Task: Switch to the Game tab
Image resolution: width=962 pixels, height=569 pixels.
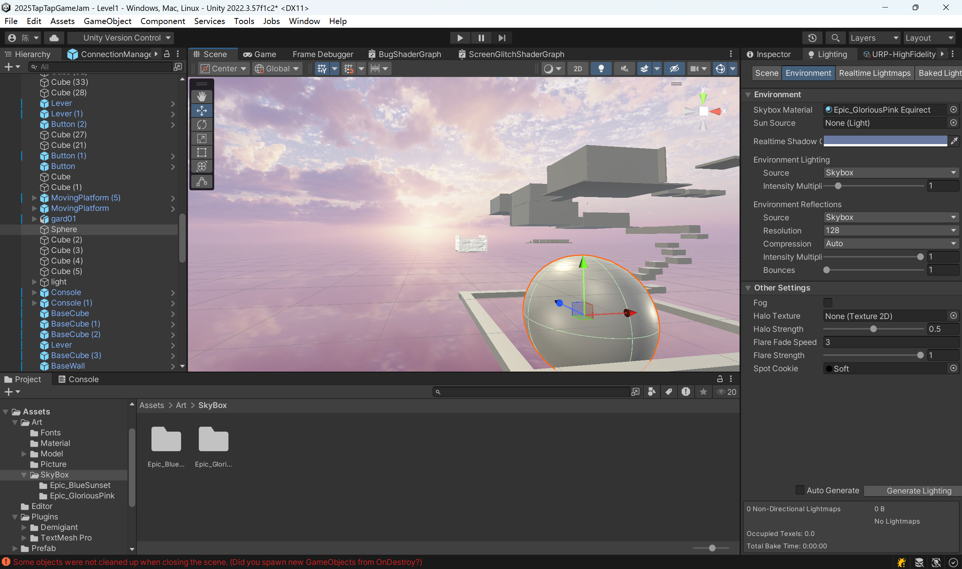Action: [260, 54]
